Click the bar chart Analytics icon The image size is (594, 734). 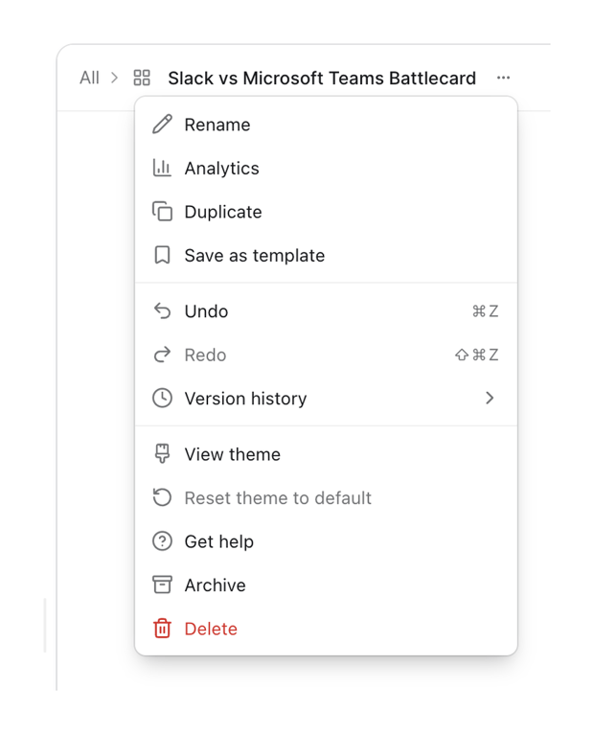click(162, 168)
